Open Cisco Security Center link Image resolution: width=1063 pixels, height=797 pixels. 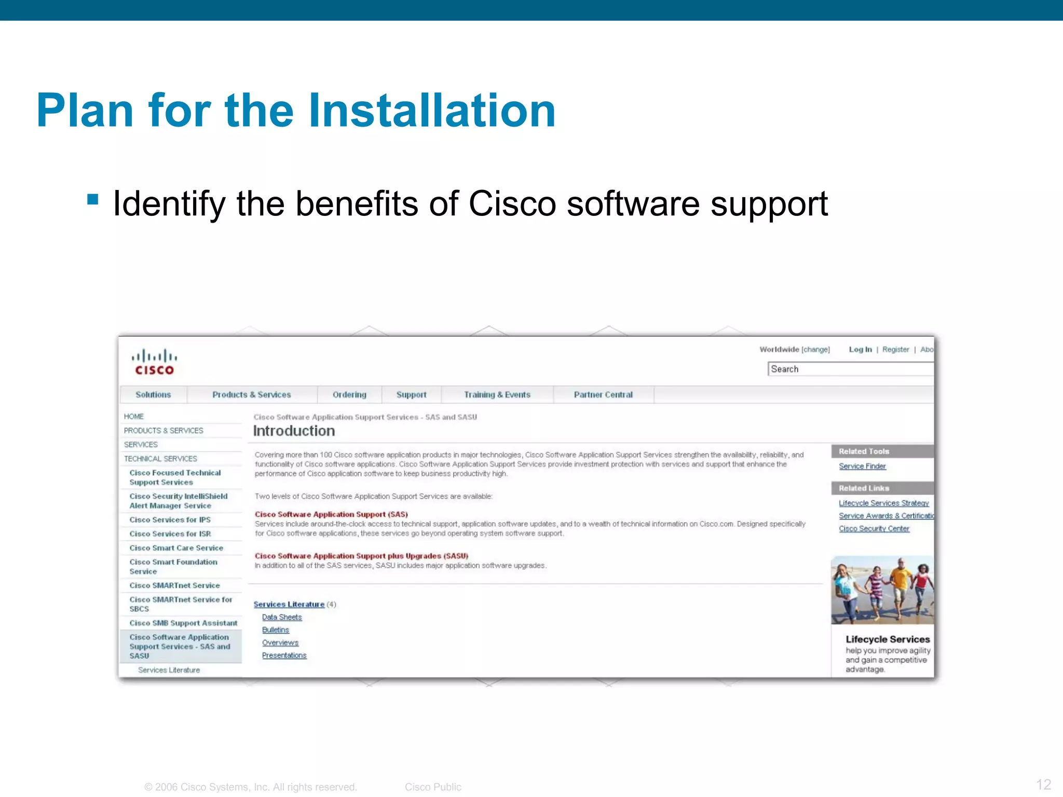874,528
